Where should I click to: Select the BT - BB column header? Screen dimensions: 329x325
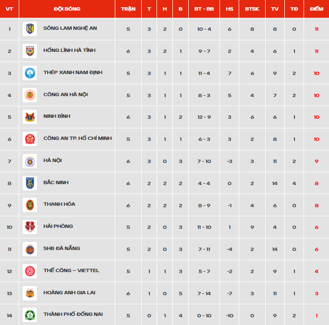(x=204, y=9)
